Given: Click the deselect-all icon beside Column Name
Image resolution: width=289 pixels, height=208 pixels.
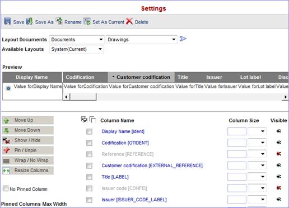Looking at the screenshot, I should tap(93, 120).
